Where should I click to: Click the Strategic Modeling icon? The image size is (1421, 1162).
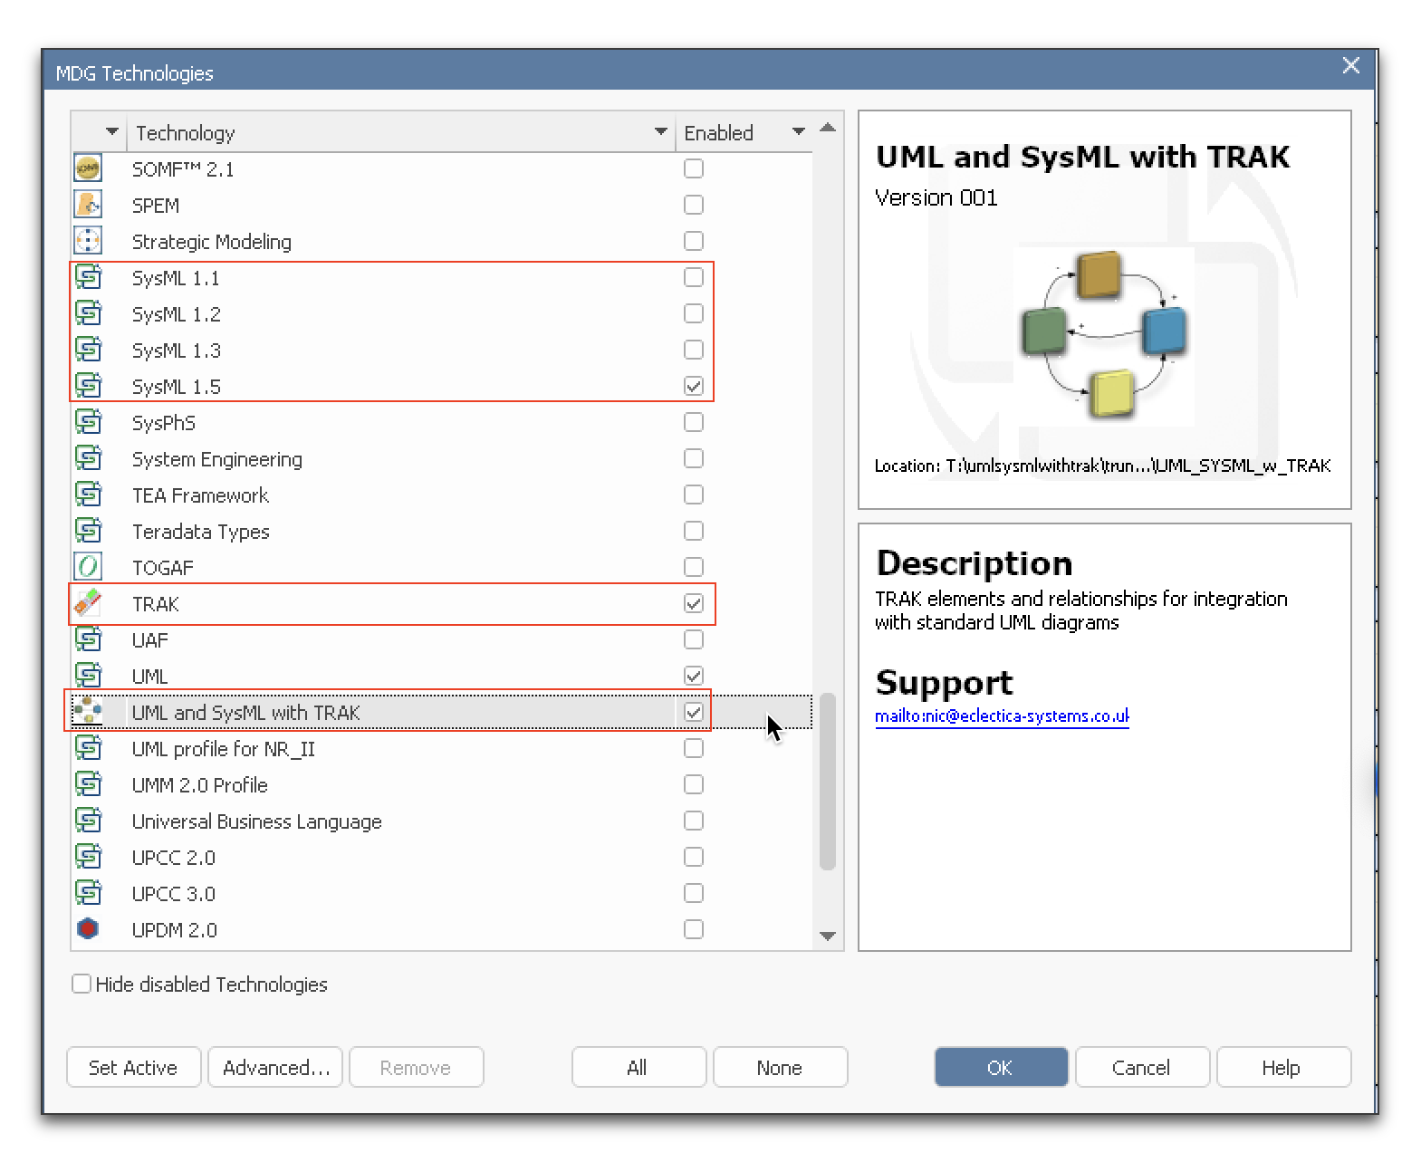pos(88,241)
